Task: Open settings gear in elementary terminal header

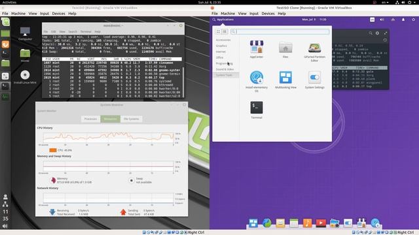Action: point(377,33)
